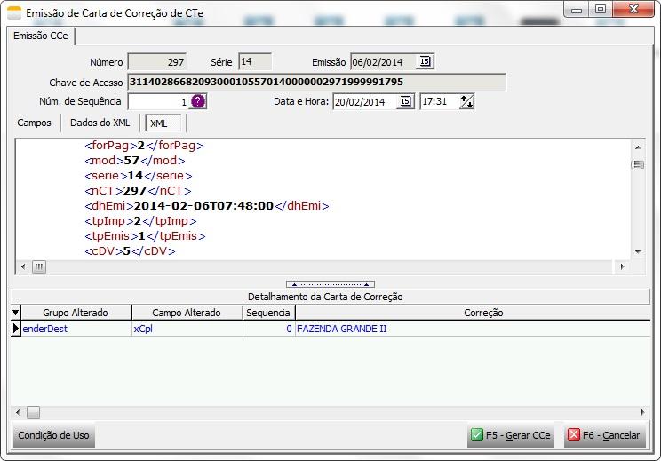Click the FAZENDA GRANDE II correction cell
This screenshot has height=461, width=661.
point(473,329)
